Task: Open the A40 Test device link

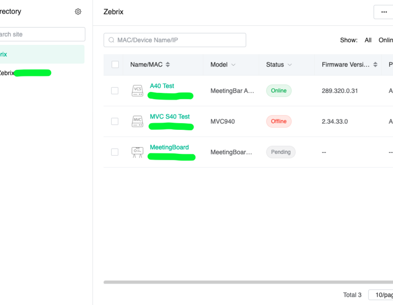Action: pos(162,86)
